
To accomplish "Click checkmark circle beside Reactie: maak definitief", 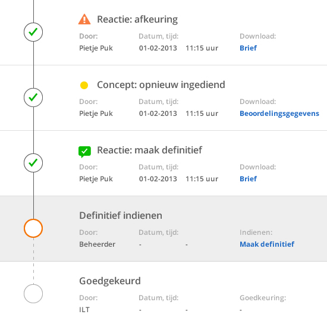I will (x=33, y=163).
